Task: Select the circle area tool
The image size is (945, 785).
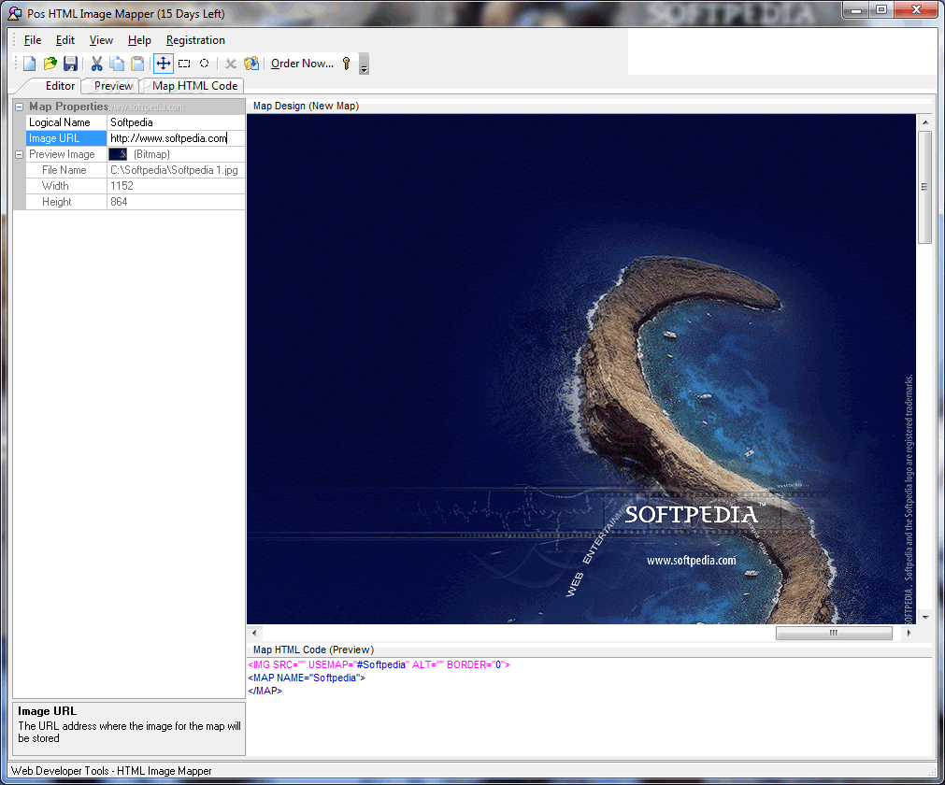Action: (x=205, y=64)
